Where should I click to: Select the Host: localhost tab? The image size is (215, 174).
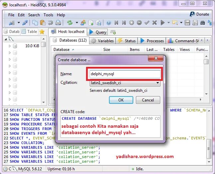pos(67,32)
